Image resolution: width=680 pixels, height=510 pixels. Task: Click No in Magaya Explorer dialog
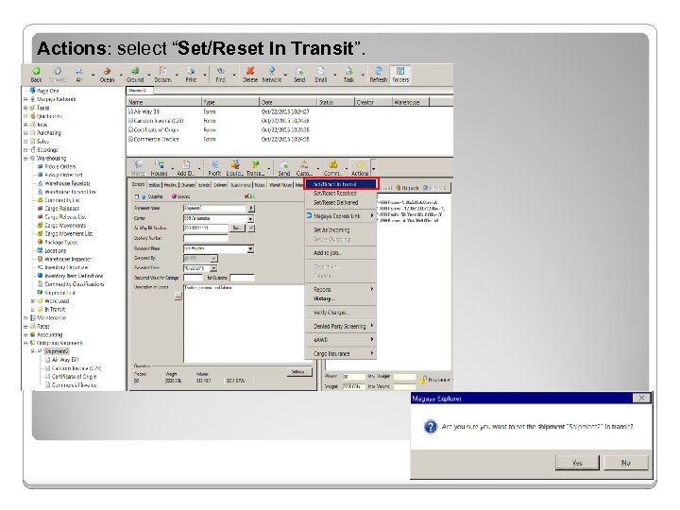[626, 463]
